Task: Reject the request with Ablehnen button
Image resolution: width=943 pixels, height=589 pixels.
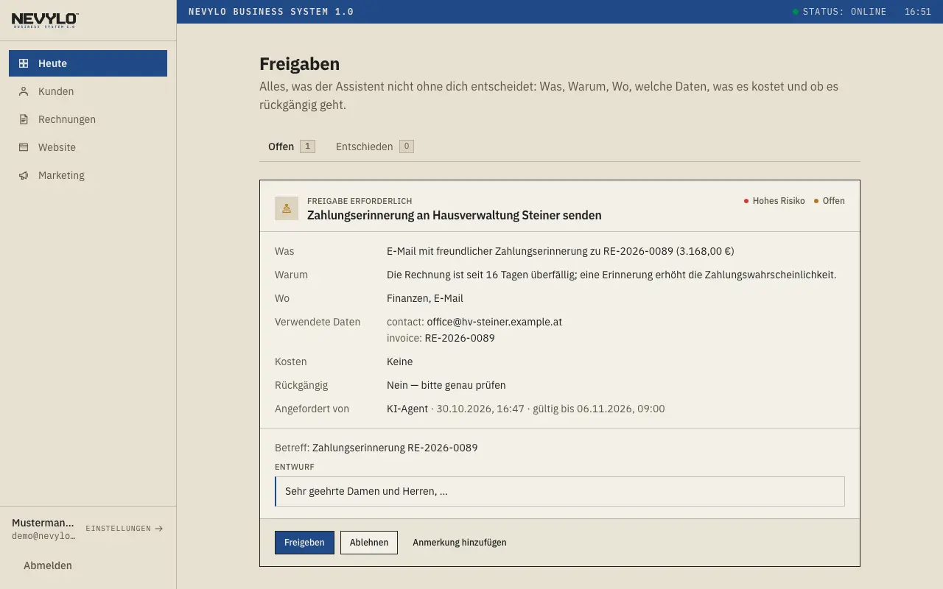Action: coord(369,543)
